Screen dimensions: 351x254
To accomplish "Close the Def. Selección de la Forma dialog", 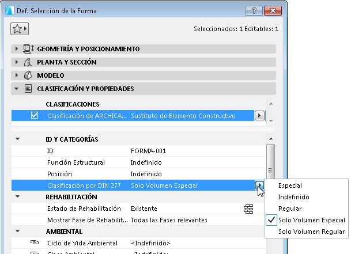I will pyautogui.click(x=273, y=10).
